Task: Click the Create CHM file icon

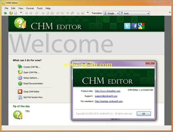Action: point(20,66)
